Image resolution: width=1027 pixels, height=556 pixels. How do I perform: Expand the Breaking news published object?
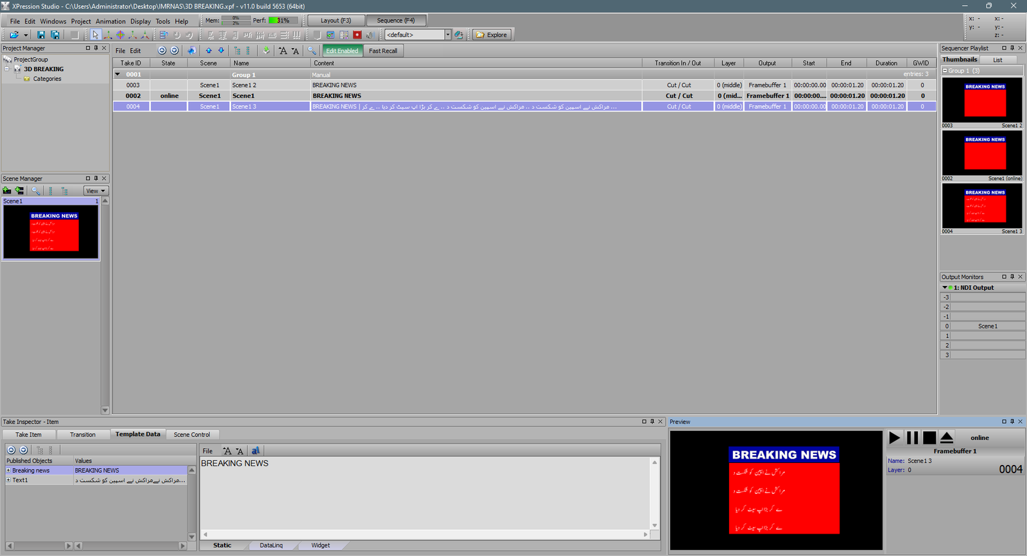(x=8, y=471)
